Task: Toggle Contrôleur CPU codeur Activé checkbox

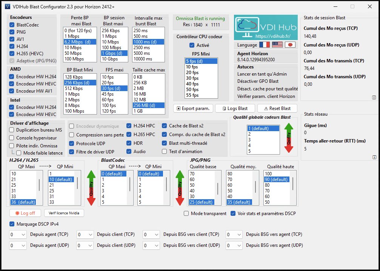Action: pos(192,45)
